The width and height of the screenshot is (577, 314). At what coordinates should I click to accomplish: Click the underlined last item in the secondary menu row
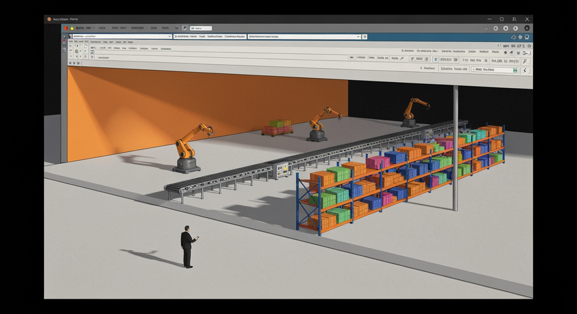click(x=166, y=49)
